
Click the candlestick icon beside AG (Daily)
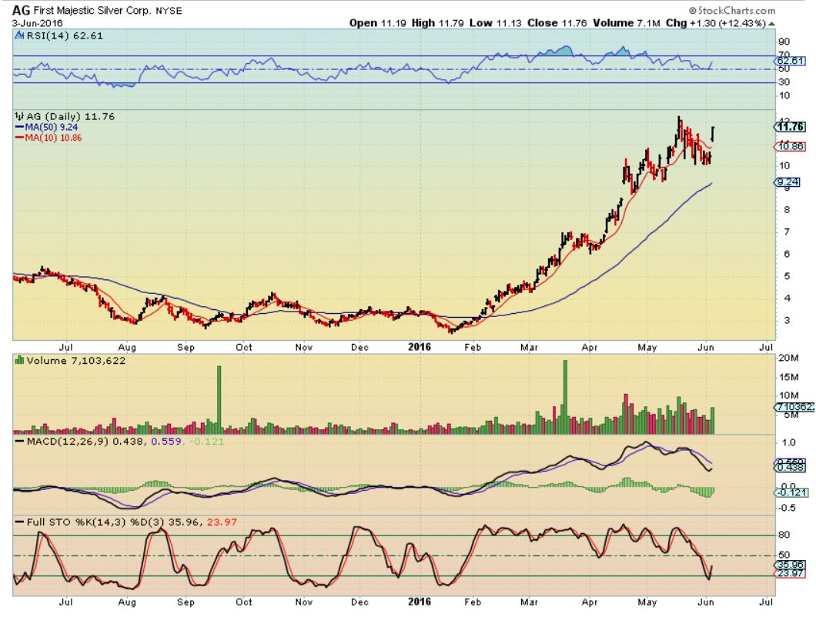[20, 116]
